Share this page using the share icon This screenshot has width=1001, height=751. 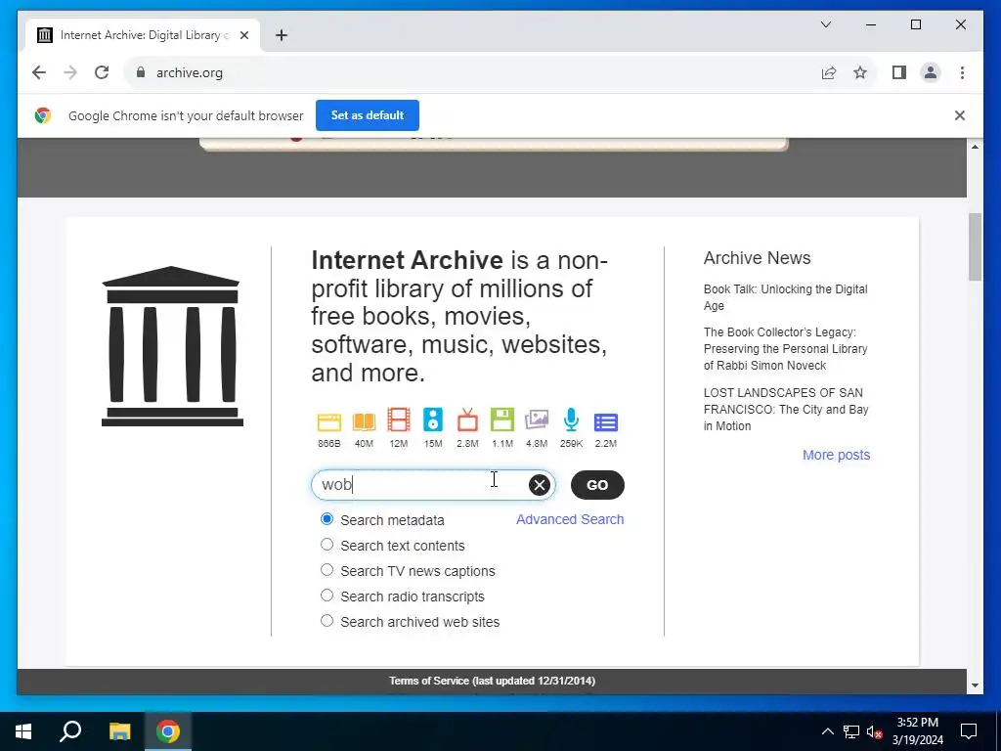[829, 72]
